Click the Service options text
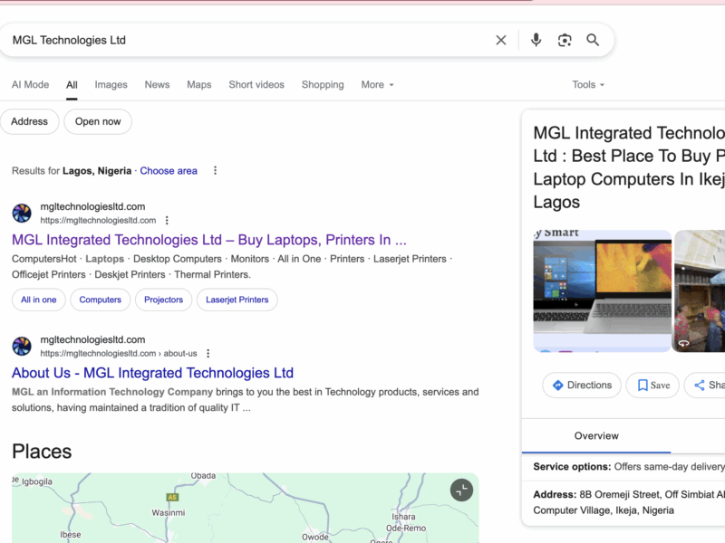Image resolution: width=725 pixels, height=543 pixels. [629, 467]
